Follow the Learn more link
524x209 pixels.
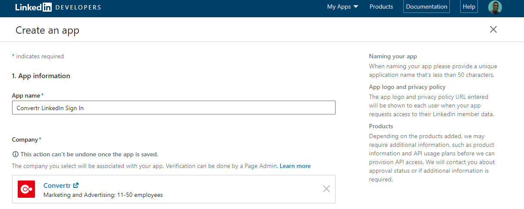coord(295,166)
